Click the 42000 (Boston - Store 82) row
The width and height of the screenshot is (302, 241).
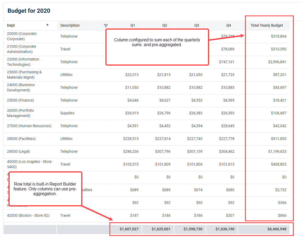(28, 215)
